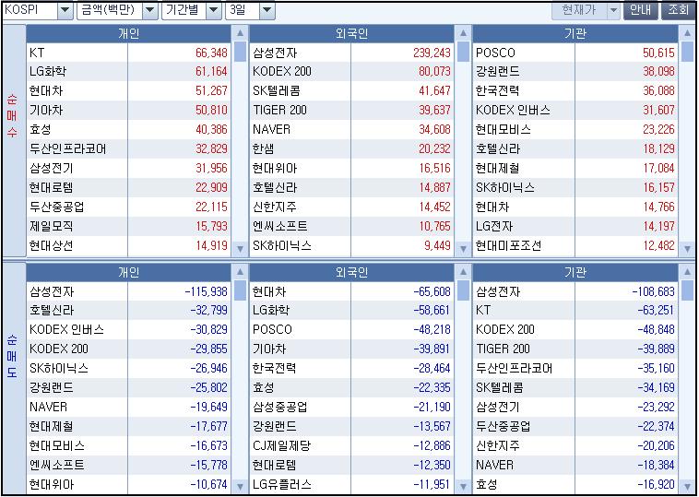The width and height of the screenshot is (699, 497).
Task: Click scroll-down arrow in 순매수 기관 list
Action: coord(687,249)
